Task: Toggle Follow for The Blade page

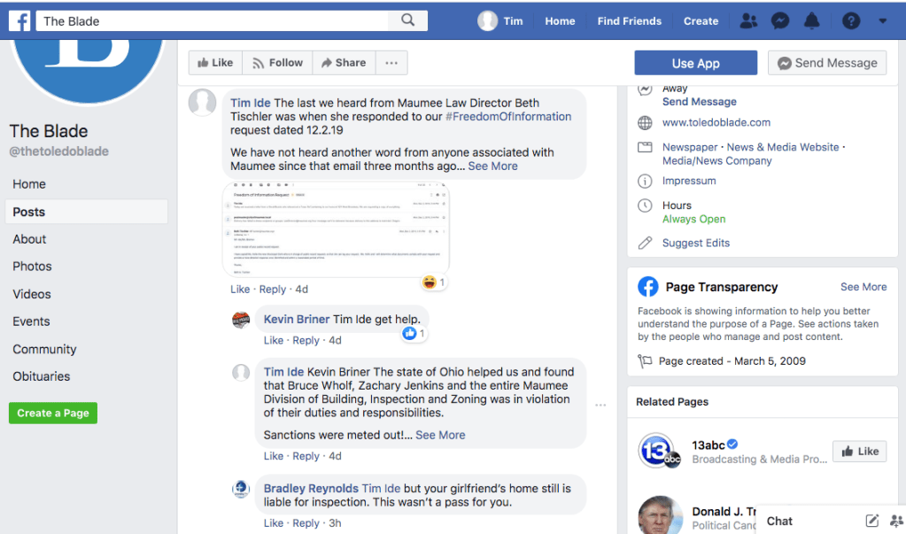Action: point(277,63)
